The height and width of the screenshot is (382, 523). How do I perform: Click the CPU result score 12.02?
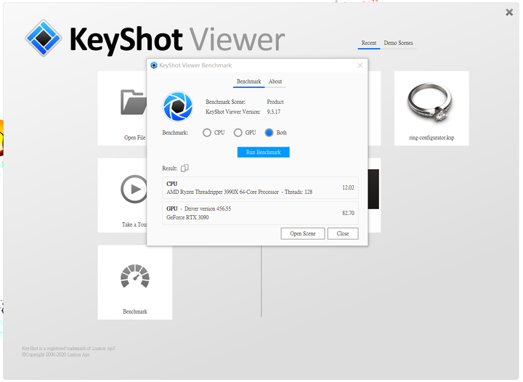click(348, 187)
